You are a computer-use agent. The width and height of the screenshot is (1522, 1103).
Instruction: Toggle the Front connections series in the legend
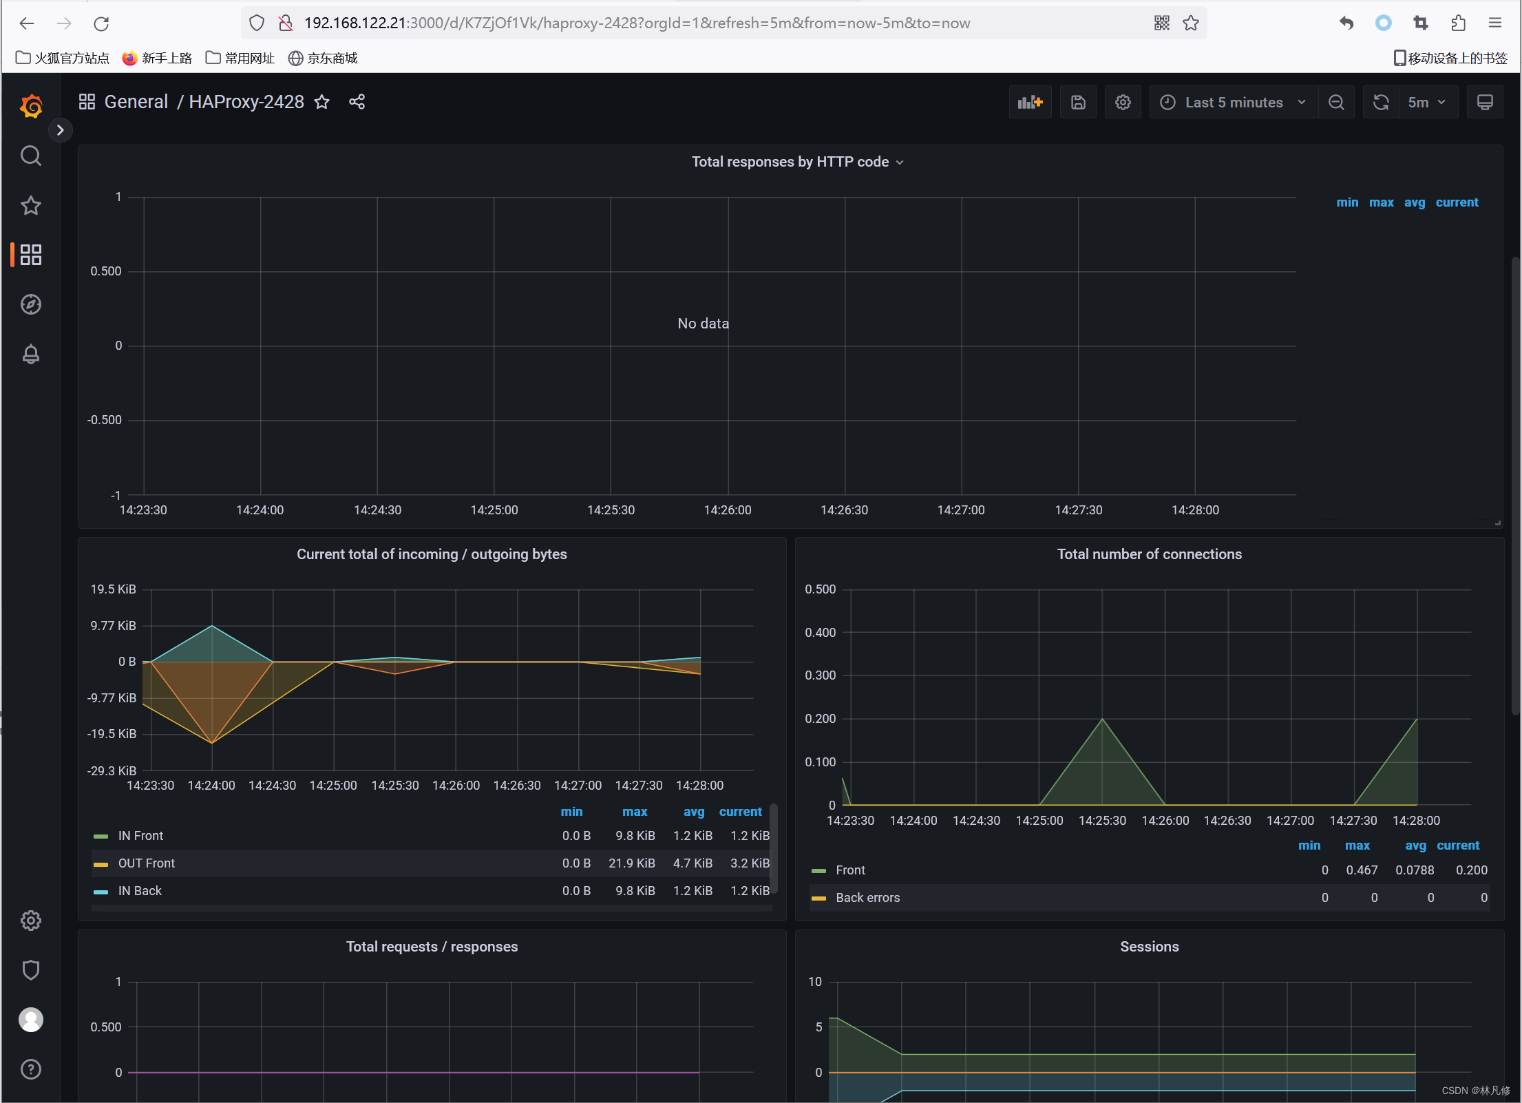[850, 870]
